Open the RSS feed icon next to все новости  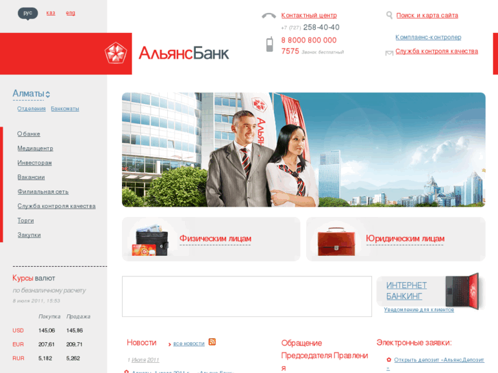pyautogui.click(x=212, y=342)
